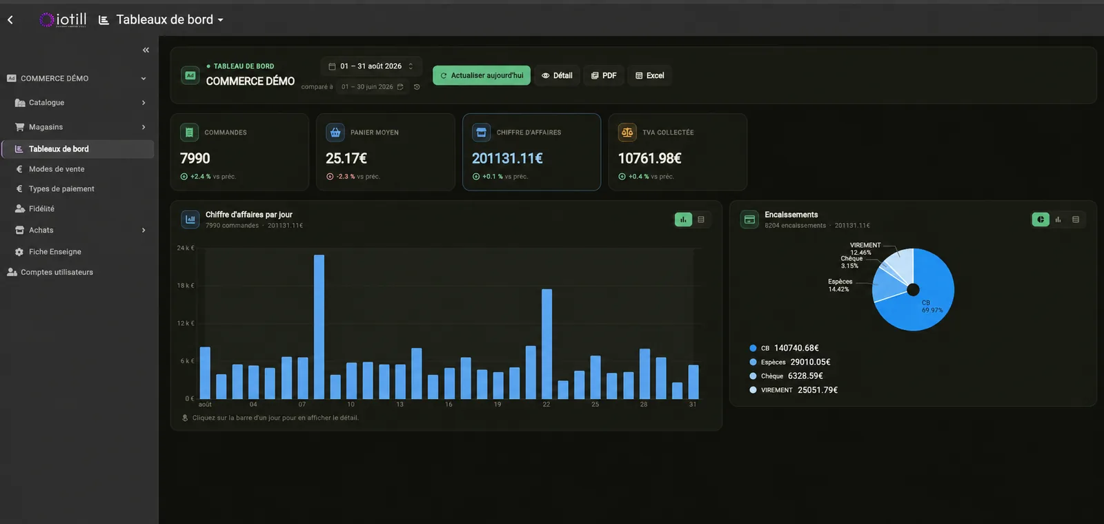Screen dimensions: 1104x524
Task: Click the Panier moyen basket icon
Action: (x=335, y=132)
